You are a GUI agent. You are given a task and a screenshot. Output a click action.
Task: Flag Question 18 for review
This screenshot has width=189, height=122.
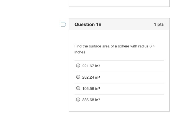point(63,24)
